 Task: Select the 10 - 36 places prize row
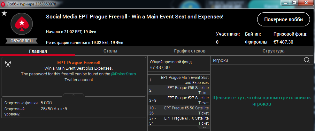pyautogui.click(x=179, y=110)
